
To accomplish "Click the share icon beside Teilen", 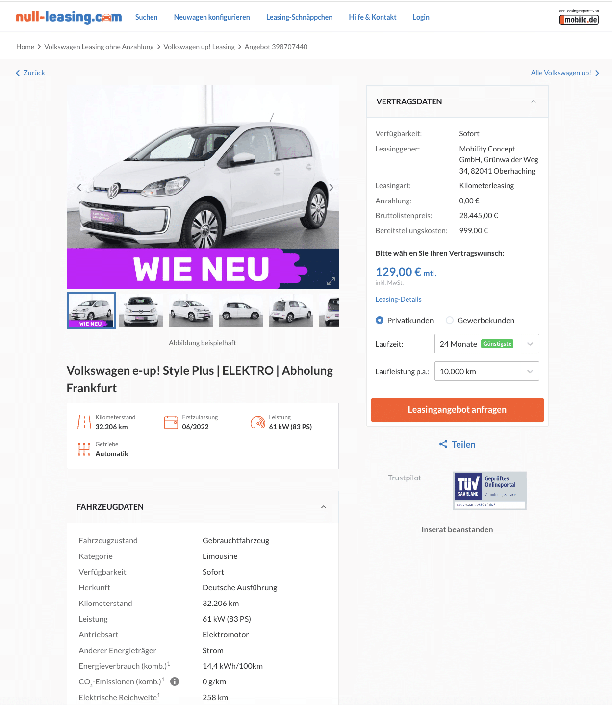I will (x=443, y=444).
